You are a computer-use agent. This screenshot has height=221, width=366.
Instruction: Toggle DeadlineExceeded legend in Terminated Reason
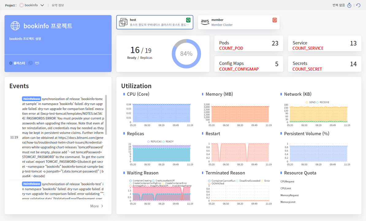coord(248,181)
